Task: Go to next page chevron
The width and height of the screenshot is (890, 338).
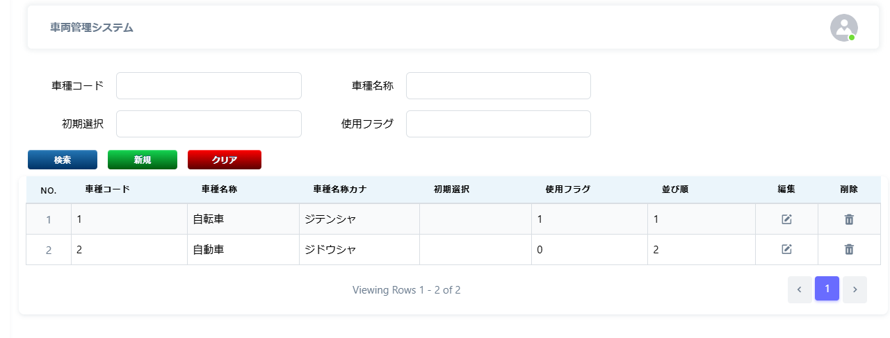Action: point(855,289)
